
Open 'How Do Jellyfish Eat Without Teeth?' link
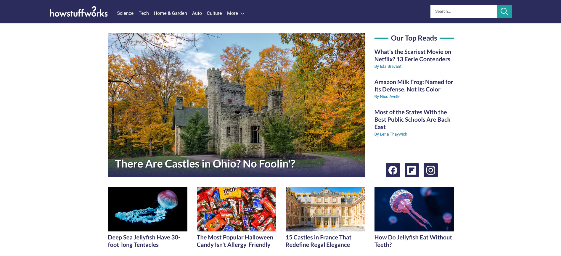click(413, 241)
